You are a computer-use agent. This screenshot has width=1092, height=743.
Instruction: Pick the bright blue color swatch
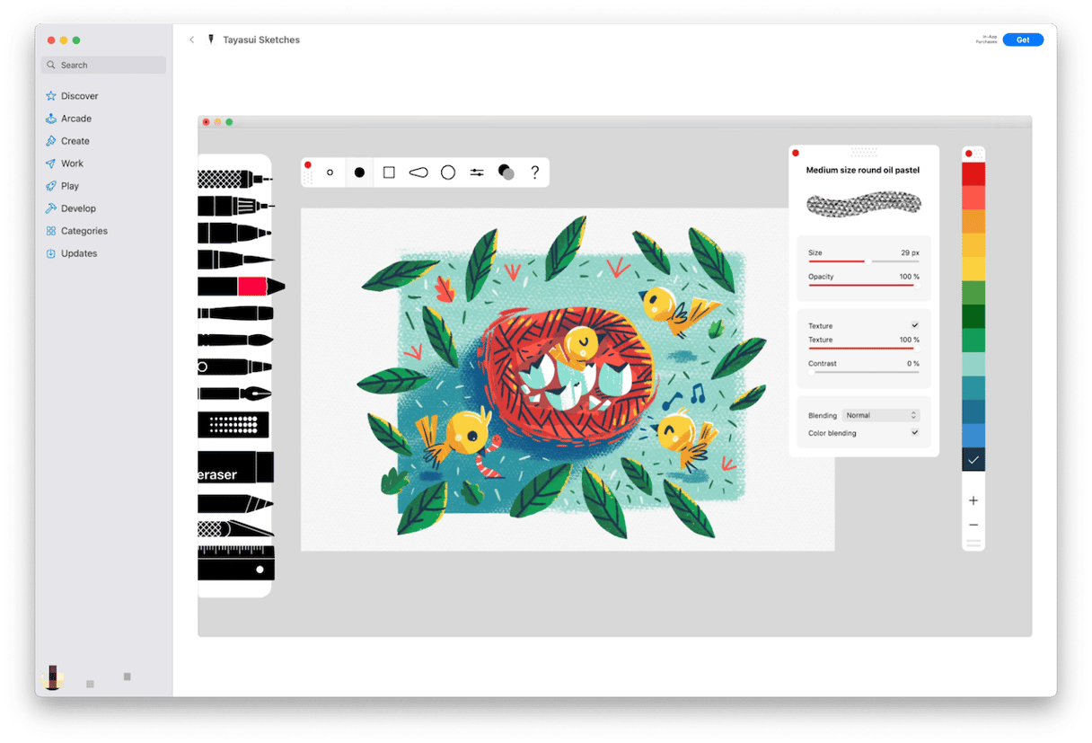pos(973,436)
